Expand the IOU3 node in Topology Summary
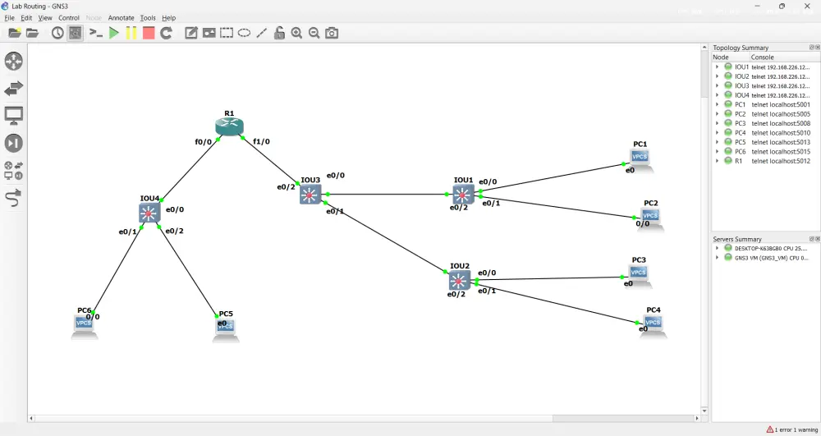The width and height of the screenshot is (821, 436). click(x=718, y=86)
